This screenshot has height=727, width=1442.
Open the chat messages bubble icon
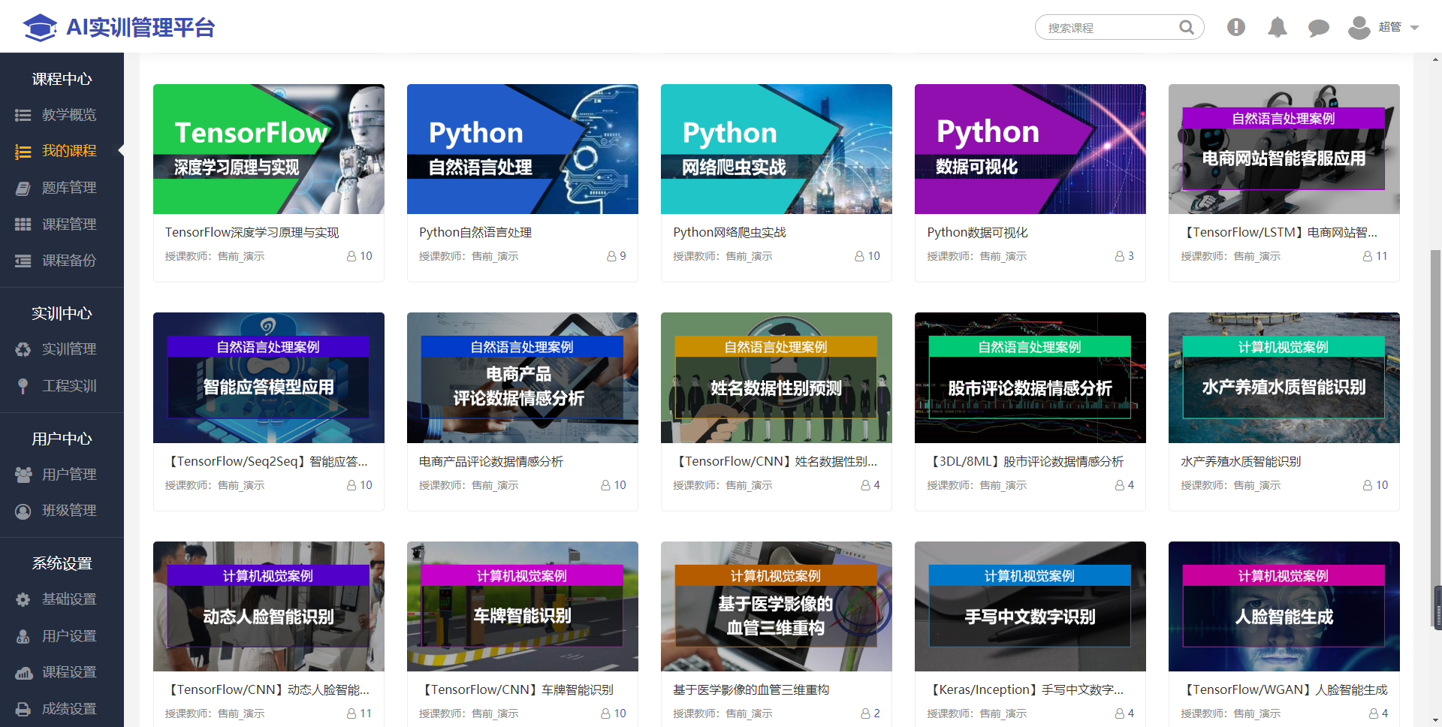[x=1319, y=28]
